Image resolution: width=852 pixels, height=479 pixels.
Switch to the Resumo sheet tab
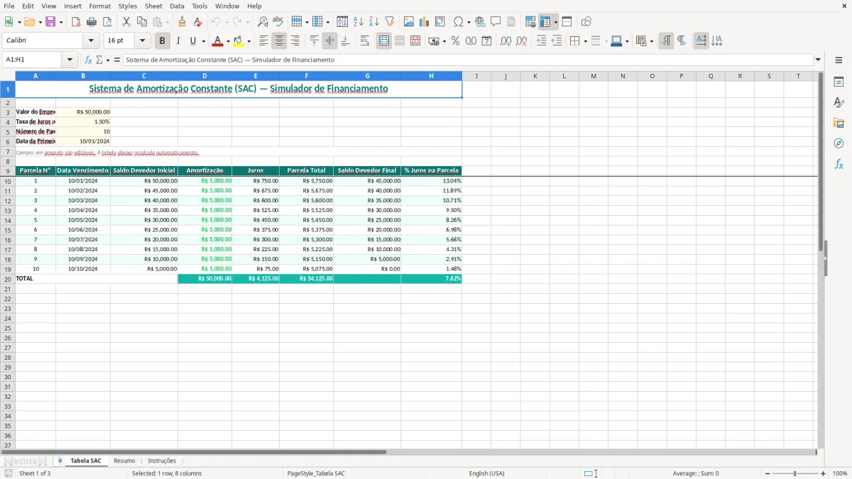pos(124,461)
